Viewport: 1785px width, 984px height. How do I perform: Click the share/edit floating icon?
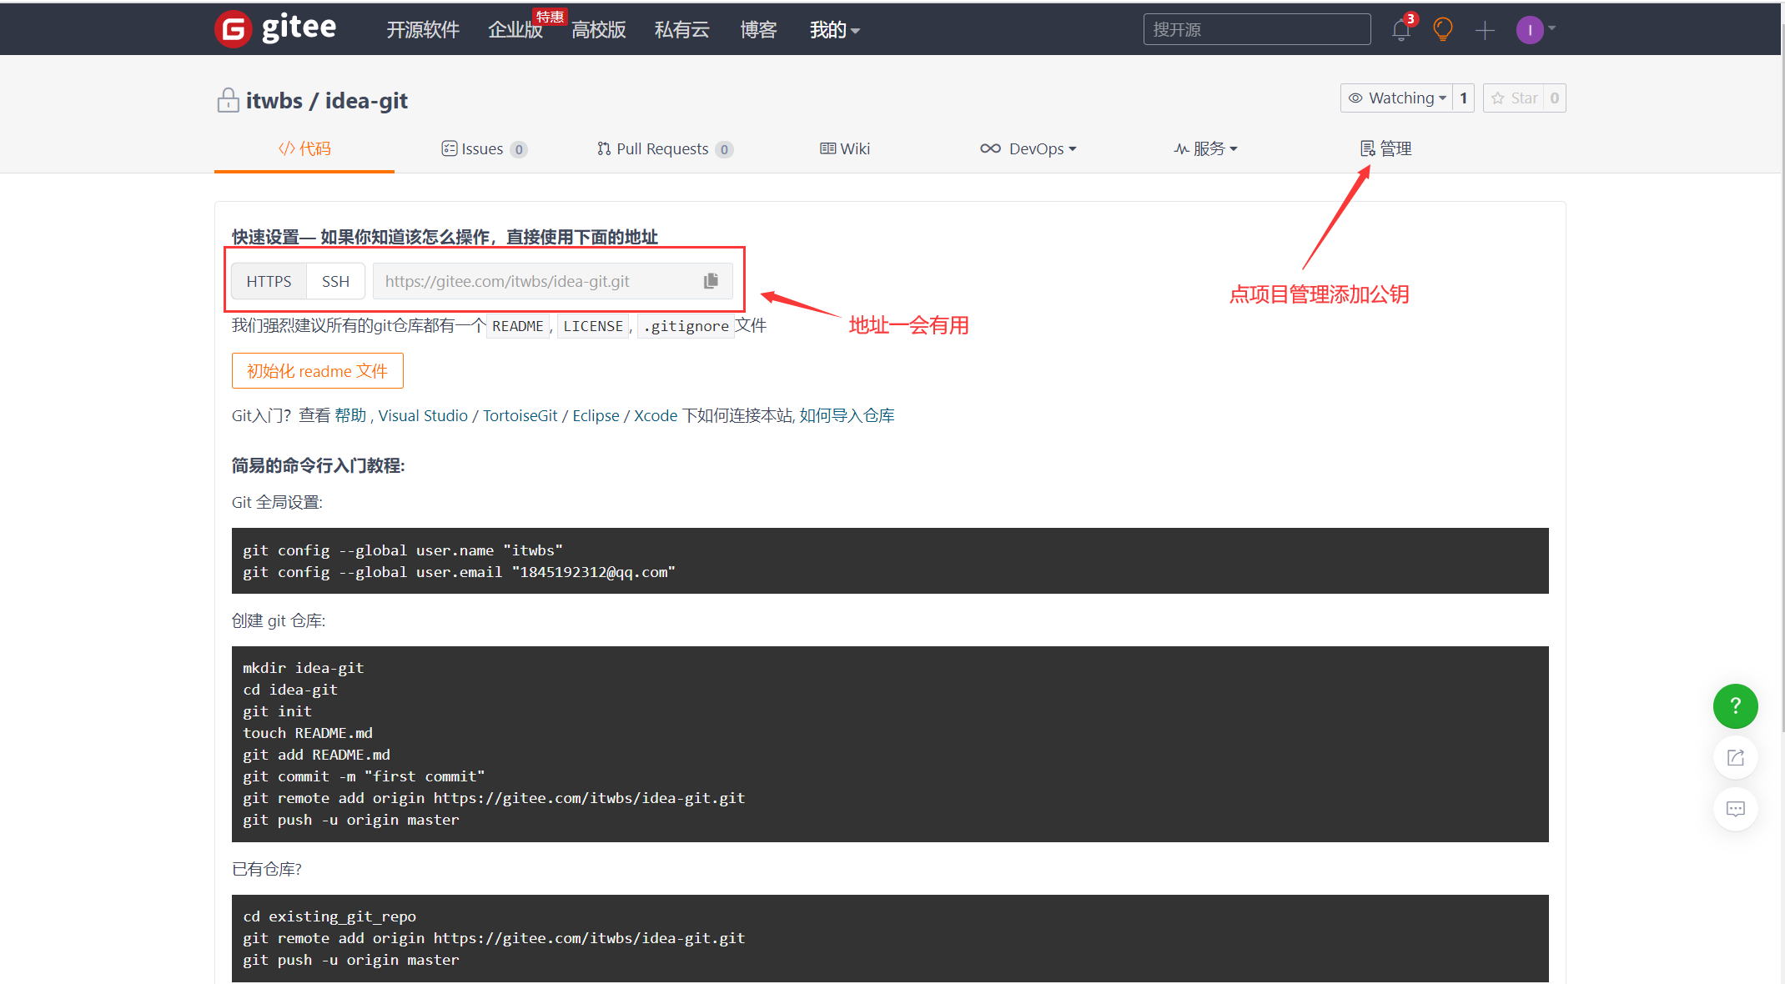pyautogui.click(x=1736, y=758)
